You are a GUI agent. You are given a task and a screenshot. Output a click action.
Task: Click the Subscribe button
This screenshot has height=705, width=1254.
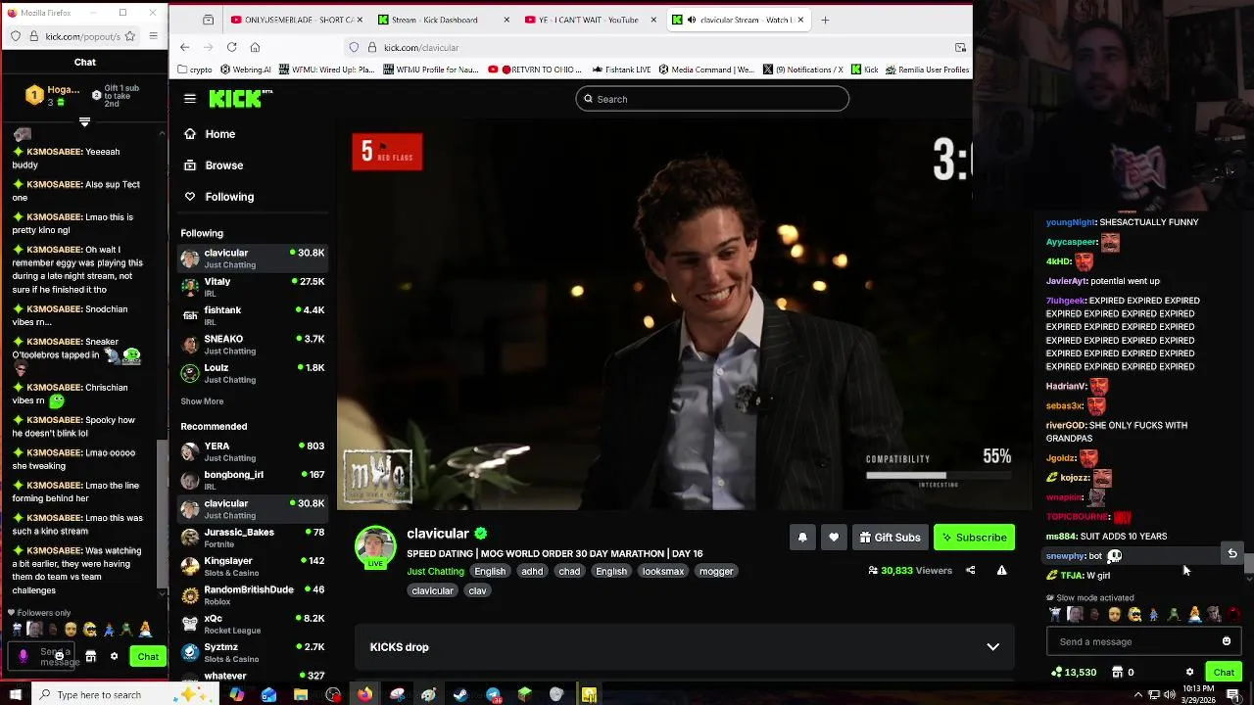pos(974,537)
